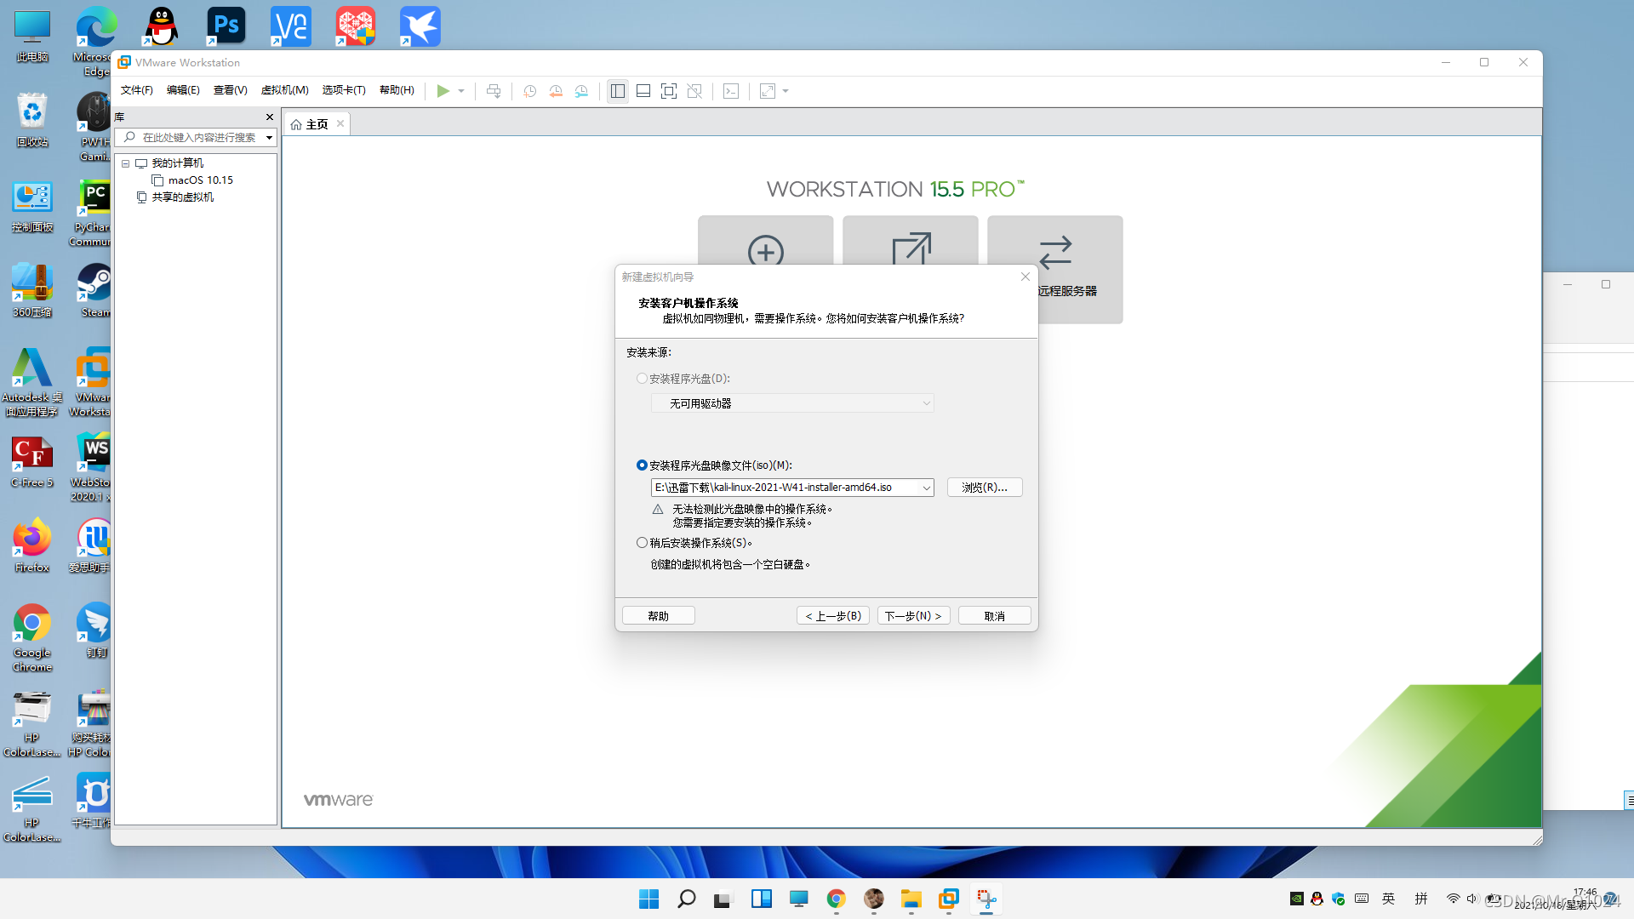Click the < 上一步(B) back button
Image resolution: width=1634 pixels, height=919 pixels.
pos(833,616)
